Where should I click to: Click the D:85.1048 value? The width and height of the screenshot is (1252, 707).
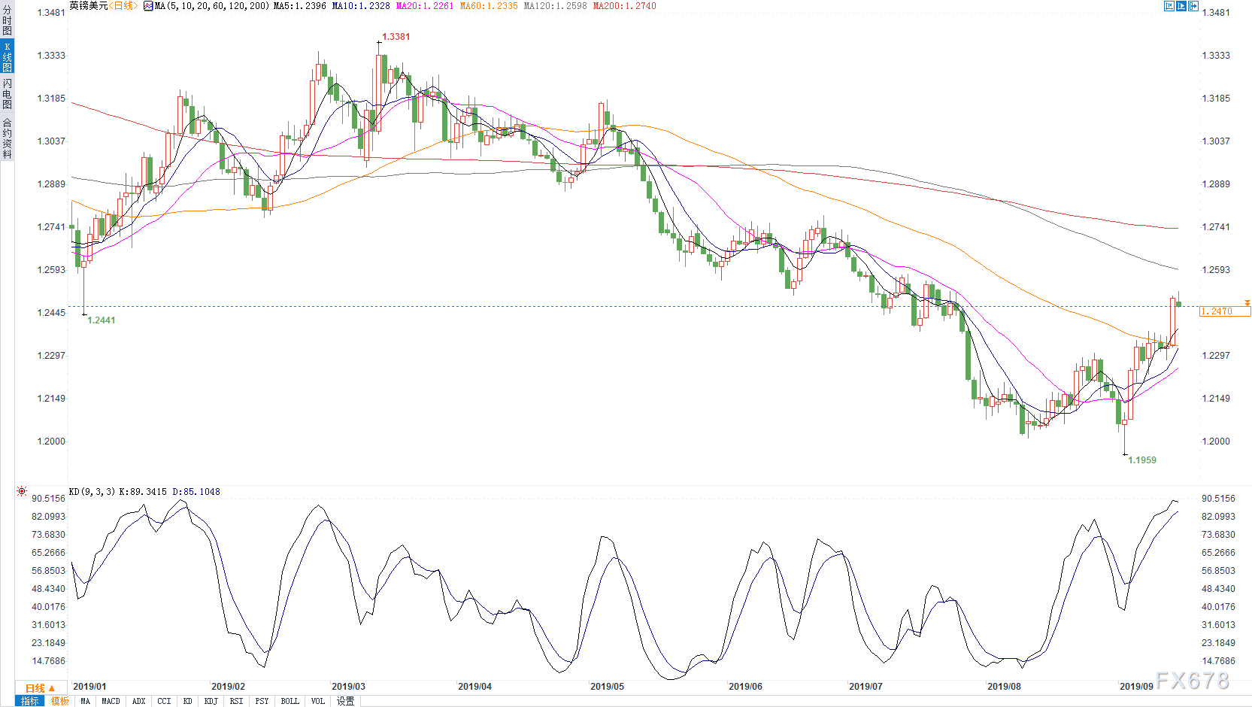coord(196,492)
